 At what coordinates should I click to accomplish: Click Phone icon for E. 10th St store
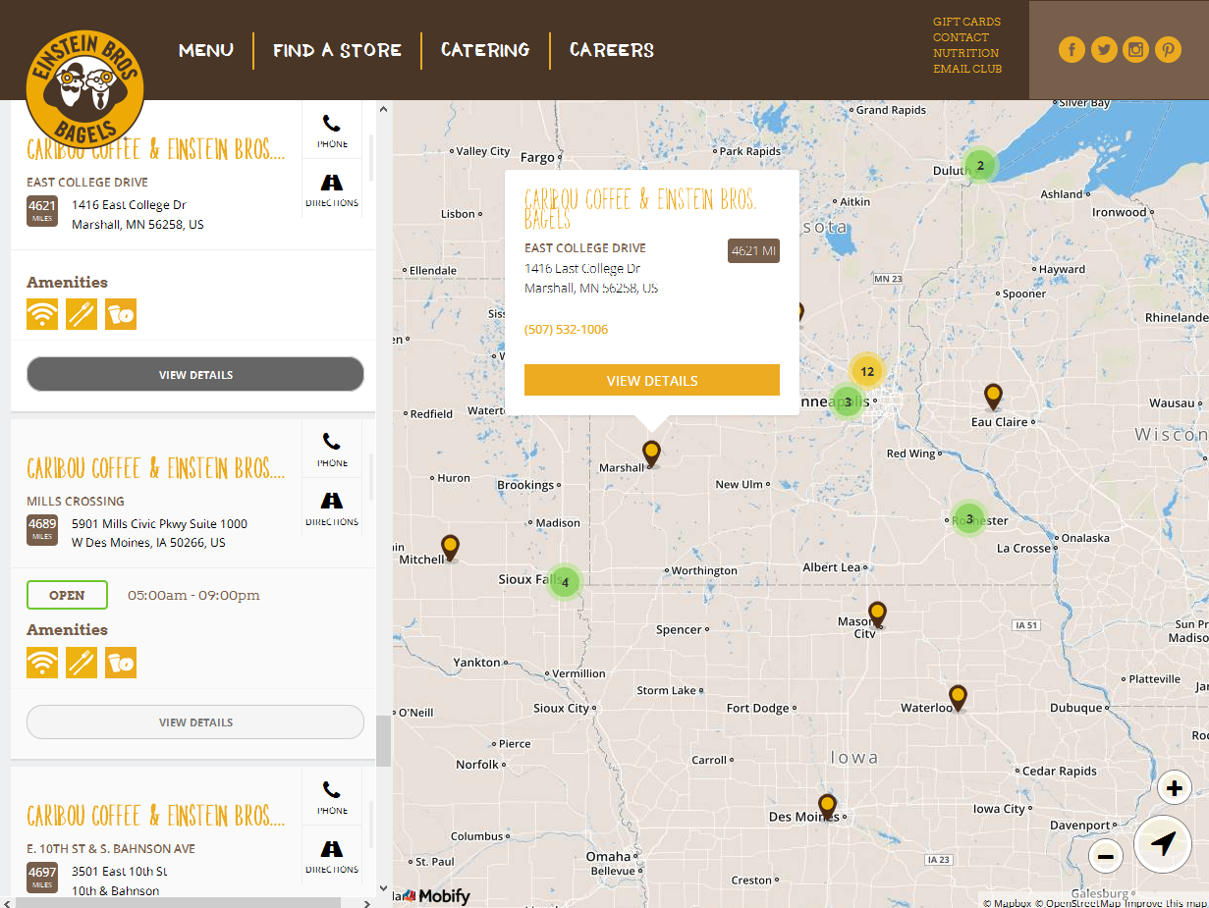332,796
